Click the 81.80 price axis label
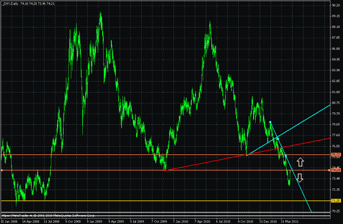 click(x=336, y=92)
